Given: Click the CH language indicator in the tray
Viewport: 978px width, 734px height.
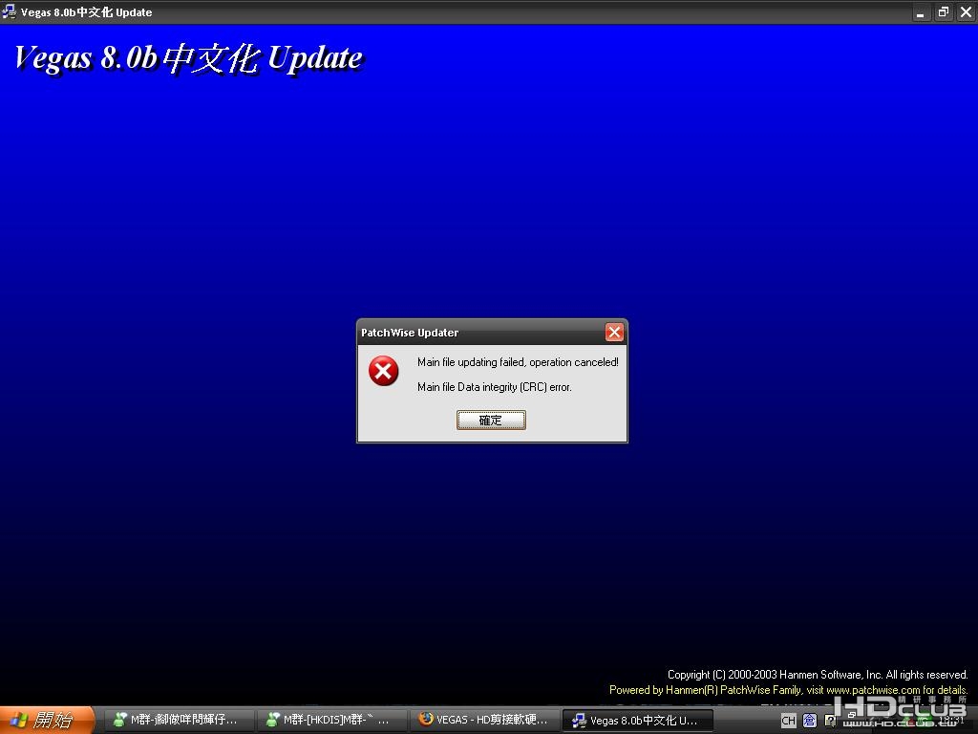Looking at the screenshot, I should click(788, 721).
